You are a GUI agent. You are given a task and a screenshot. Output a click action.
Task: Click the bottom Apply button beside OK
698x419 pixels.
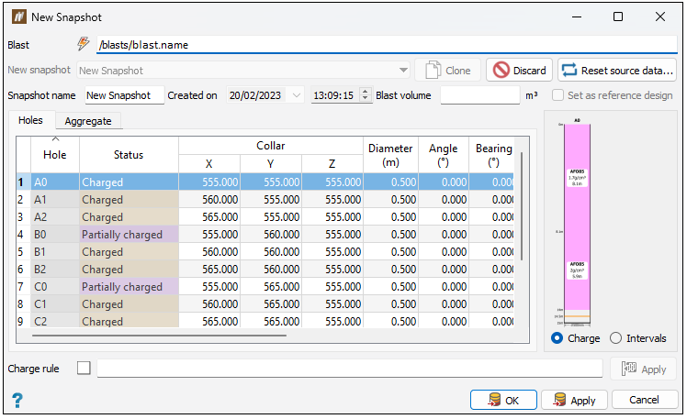574,401
